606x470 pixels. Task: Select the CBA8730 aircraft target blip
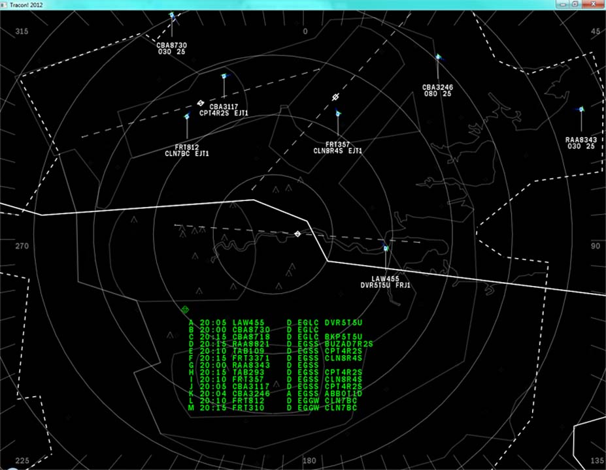click(172, 16)
